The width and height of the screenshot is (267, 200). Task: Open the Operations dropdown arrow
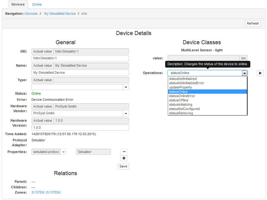coord(244,73)
